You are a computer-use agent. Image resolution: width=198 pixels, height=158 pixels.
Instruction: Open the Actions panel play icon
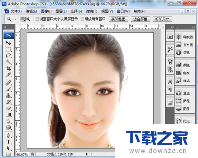click(170, 37)
